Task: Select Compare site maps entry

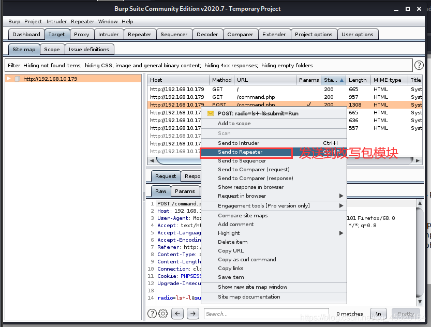Action: click(x=274, y=216)
